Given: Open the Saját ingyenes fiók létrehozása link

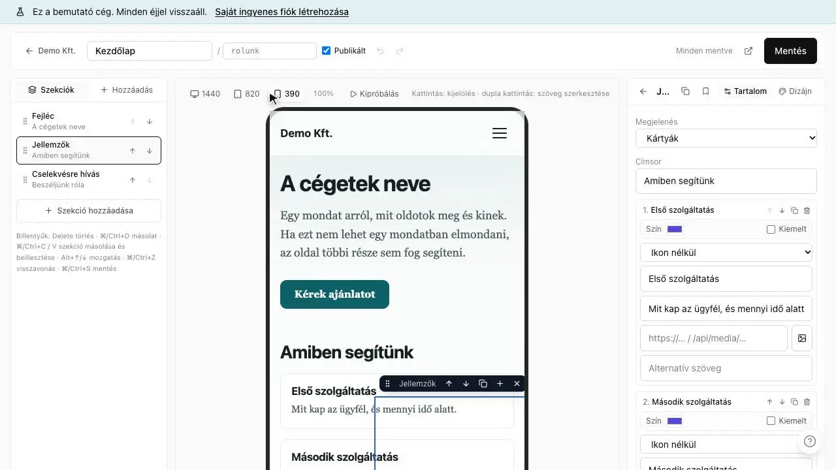Looking at the screenshot, I should click(x=281, y=12).
